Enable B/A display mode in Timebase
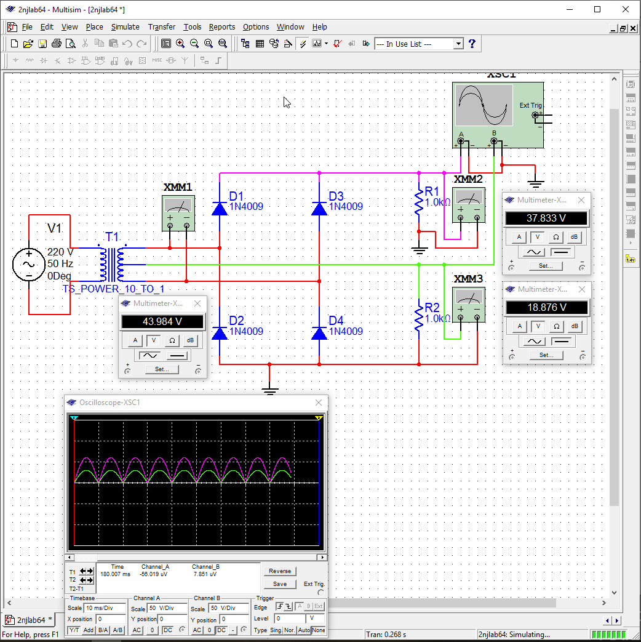This screenshot has width=641, height=642. 103,630
